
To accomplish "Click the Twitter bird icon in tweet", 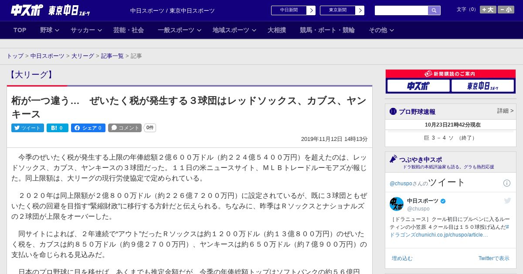I will 507,200.
